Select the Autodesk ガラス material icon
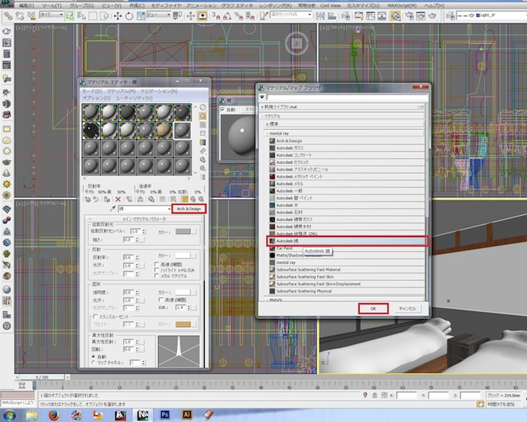 pyautogui.click(x=272, y=149)
